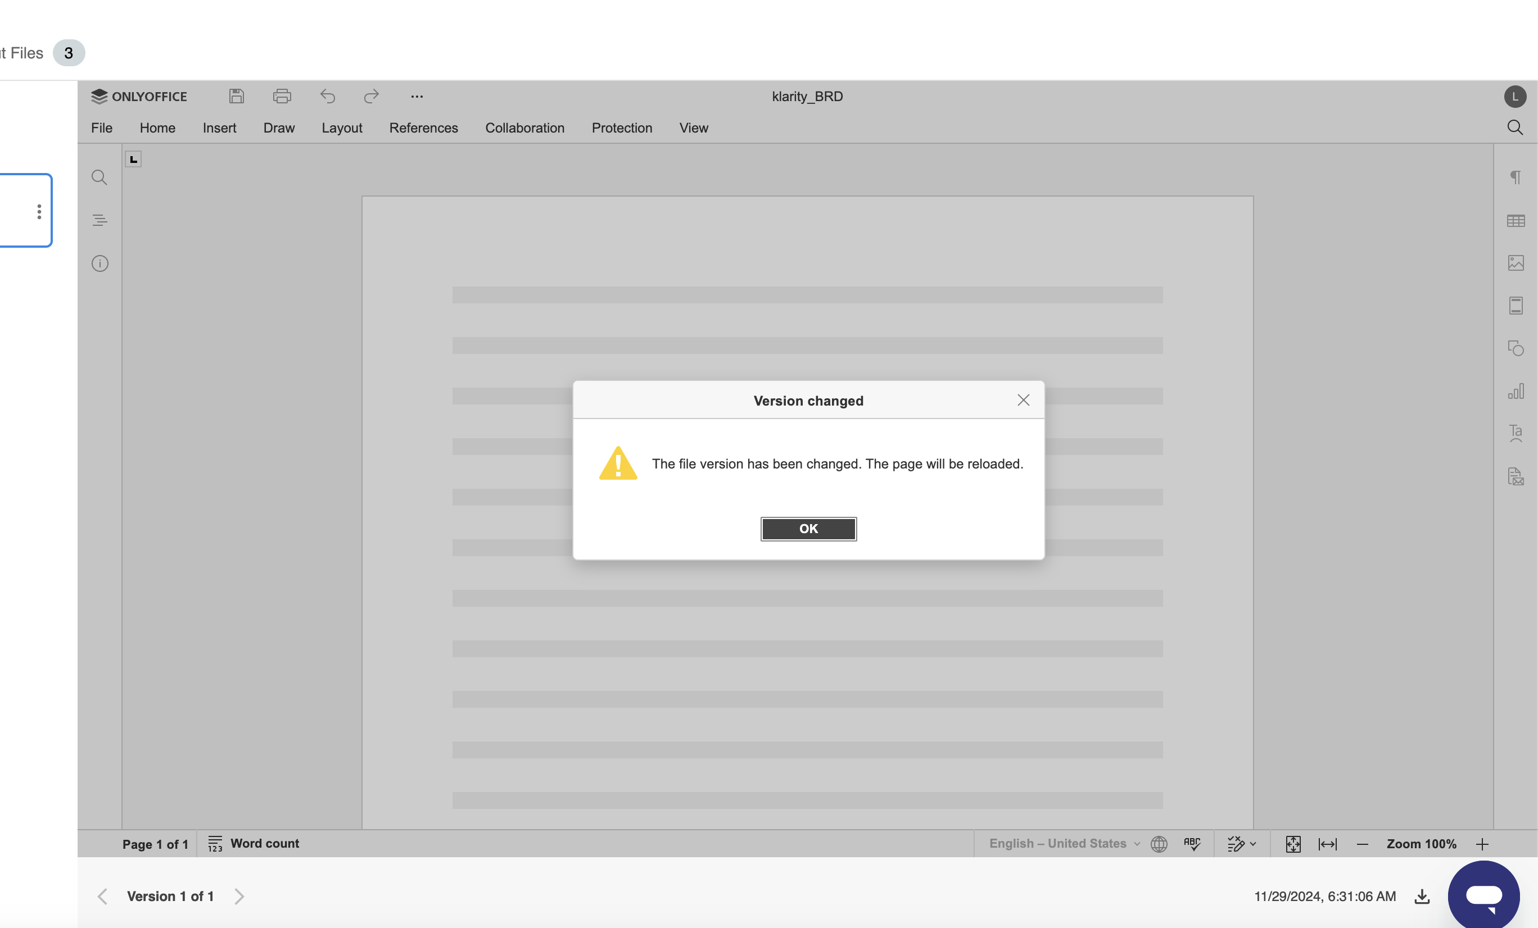Go to next version with right chevron
Screen dimensions: 1538x928
click(239, 896)
